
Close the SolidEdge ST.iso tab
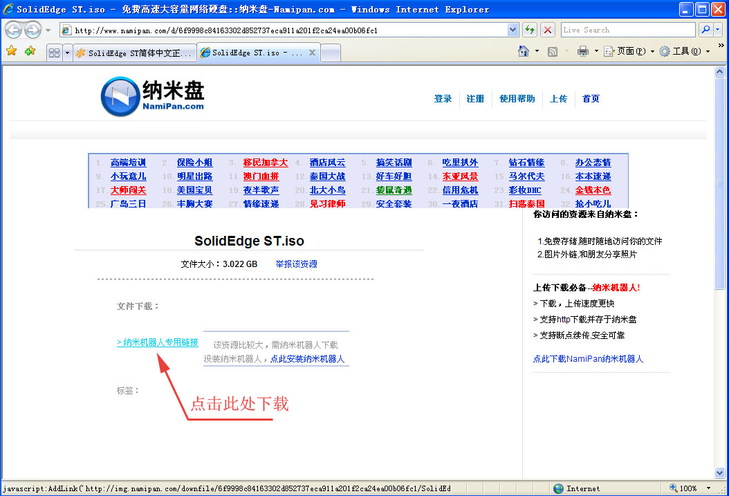[313, 53]
